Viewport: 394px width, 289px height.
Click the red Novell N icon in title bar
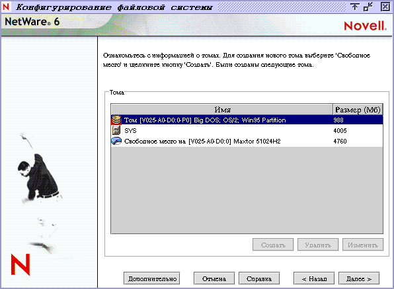pos(6,7)
